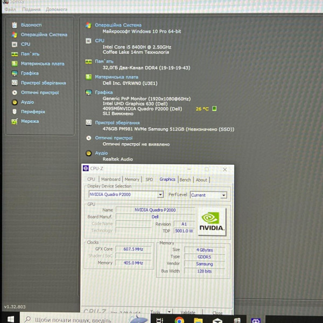Switch to the CPU tab in CPU-Z

pyautogui.click(x=91, y=179)
